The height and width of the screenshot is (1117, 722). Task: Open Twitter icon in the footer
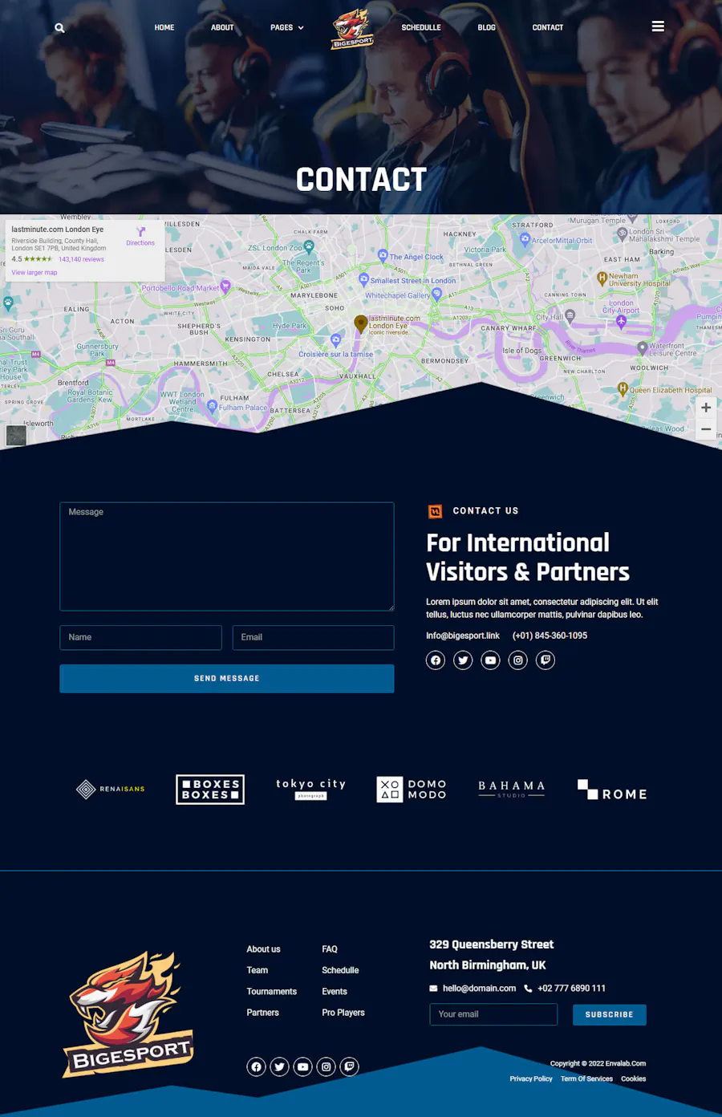click(x=279, y=1066)
